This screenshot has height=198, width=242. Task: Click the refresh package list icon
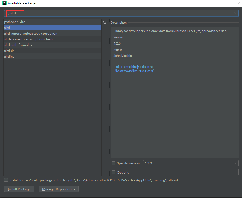105,23
